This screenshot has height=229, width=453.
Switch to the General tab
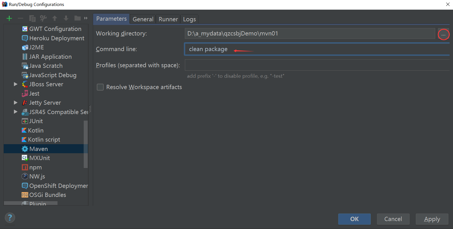143,19
